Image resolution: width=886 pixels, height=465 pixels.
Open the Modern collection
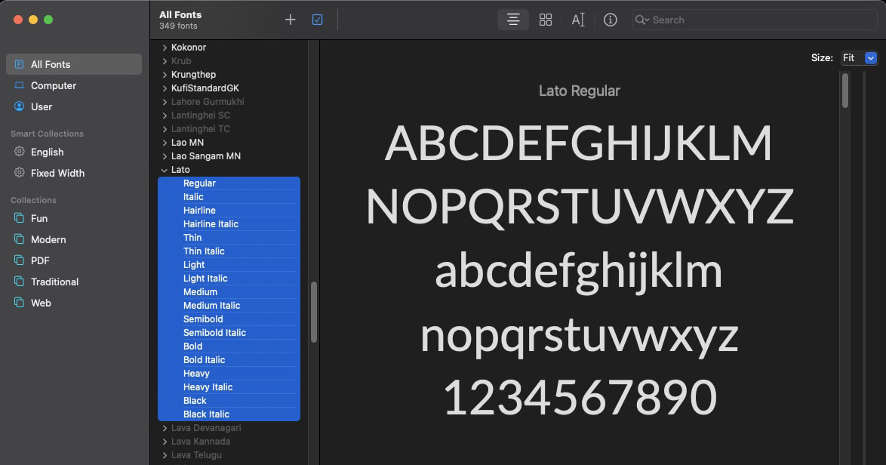click(x=74, y=239)
